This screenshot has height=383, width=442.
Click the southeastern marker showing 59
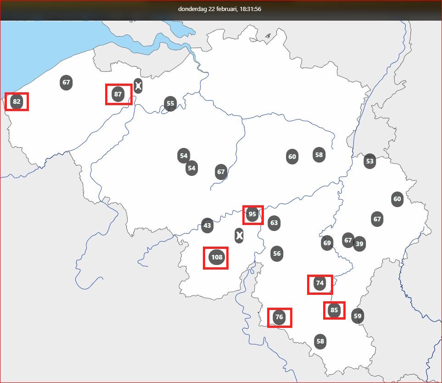tap(358, 316)
